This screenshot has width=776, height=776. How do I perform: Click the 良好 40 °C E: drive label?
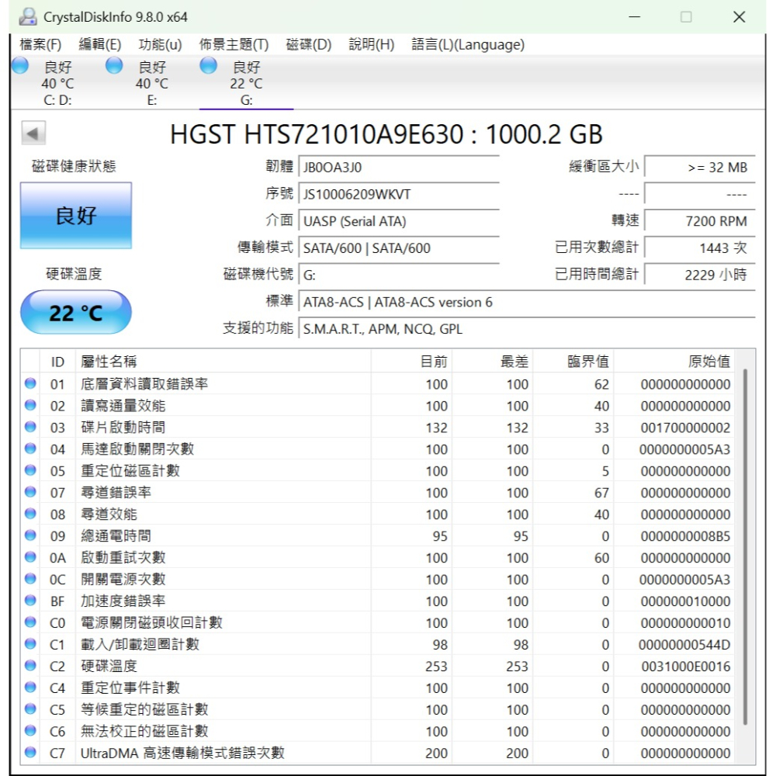coord(152,83)
